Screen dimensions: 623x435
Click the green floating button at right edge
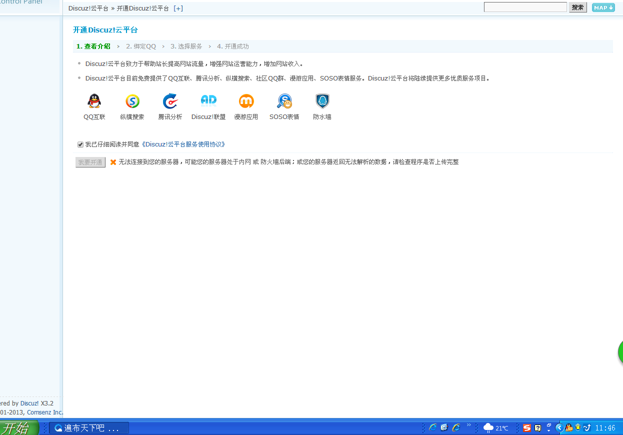[x=620, y=352]
